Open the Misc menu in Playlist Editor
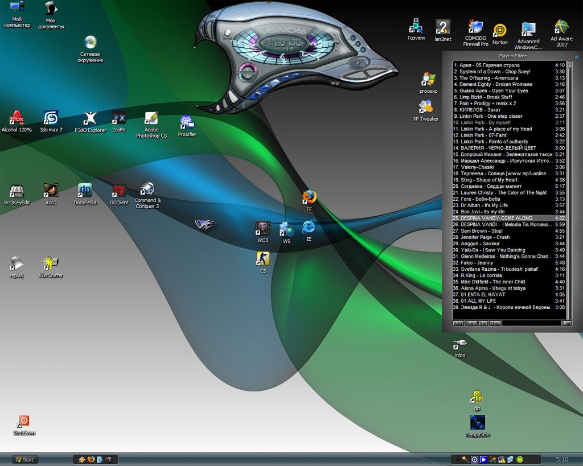583x466 pixels. [495, 323]
